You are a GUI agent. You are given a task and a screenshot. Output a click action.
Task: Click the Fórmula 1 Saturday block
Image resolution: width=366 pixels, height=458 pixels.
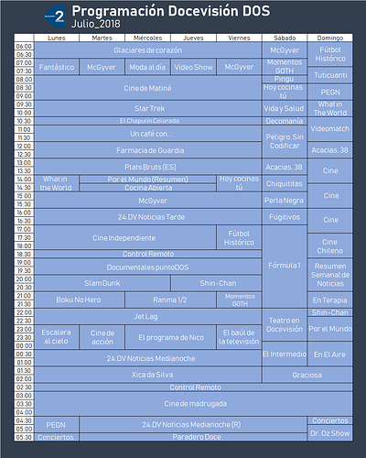pyautogui.click(x=285, y=267)
